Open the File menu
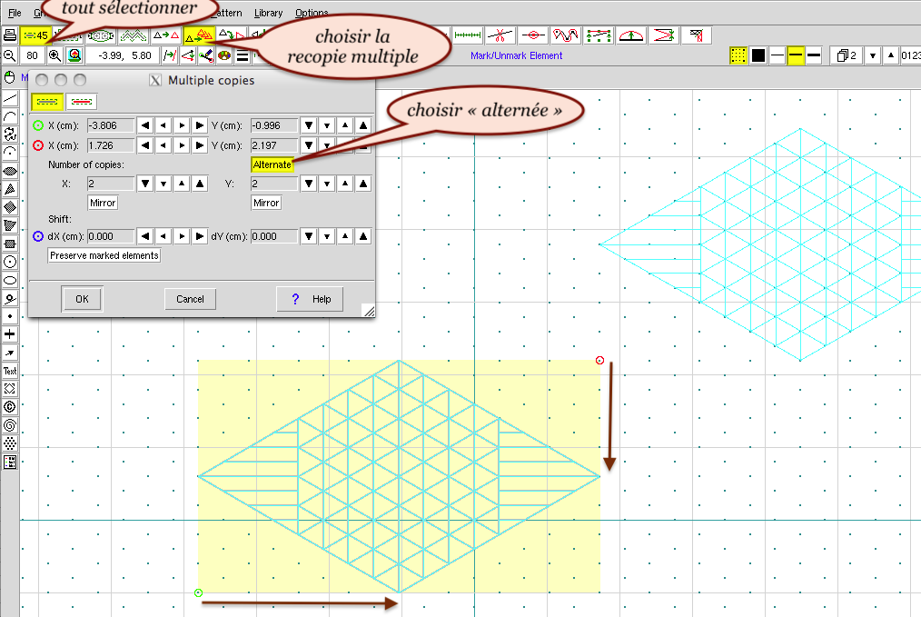Image resolution: width=921 pixels, height=617 pixels. point(15,13)
